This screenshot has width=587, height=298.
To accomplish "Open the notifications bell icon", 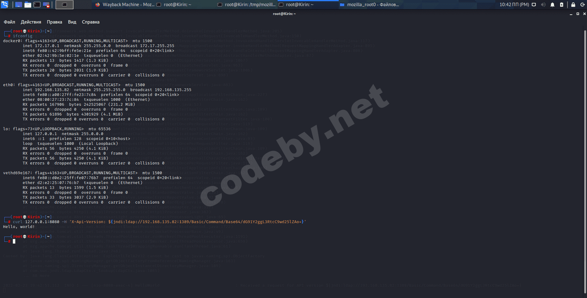I will tap(553, 5).
